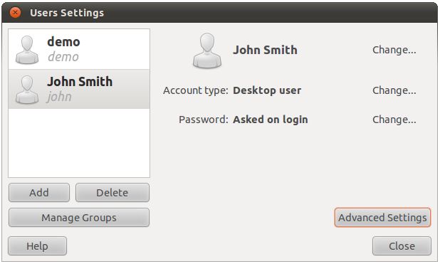Open the Help documentation
This screenshot has height=264, width=440.
point(37,246)
